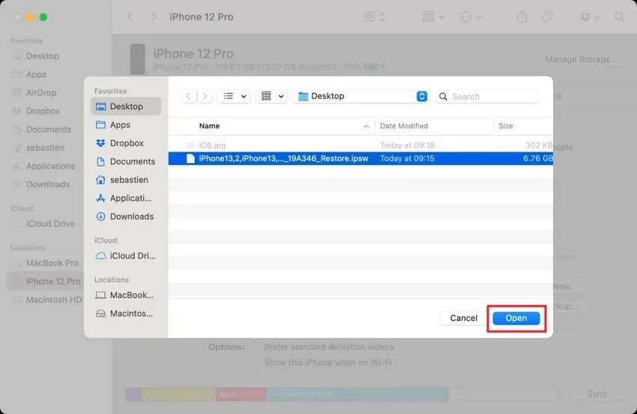
Task: Select Documents in dialog sidebar
Action: coord(126,161)
